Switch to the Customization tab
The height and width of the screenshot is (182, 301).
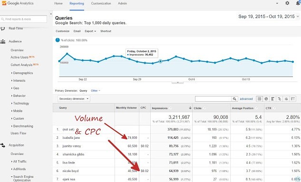101,3
